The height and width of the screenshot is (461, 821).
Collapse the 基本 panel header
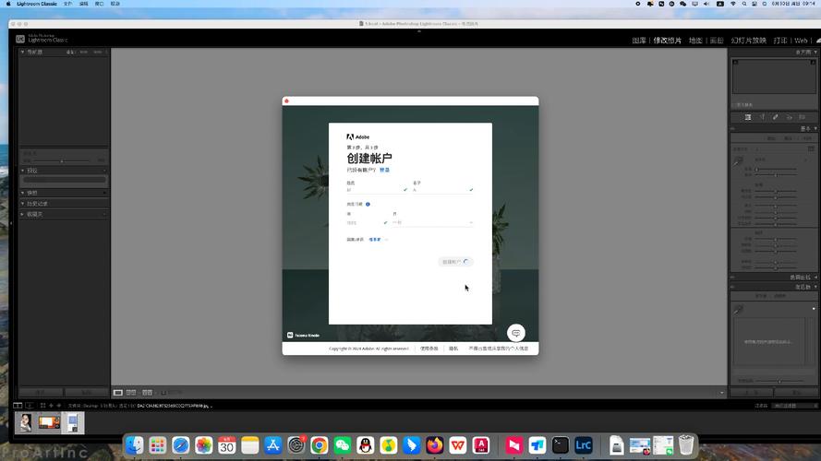[805, 128]
